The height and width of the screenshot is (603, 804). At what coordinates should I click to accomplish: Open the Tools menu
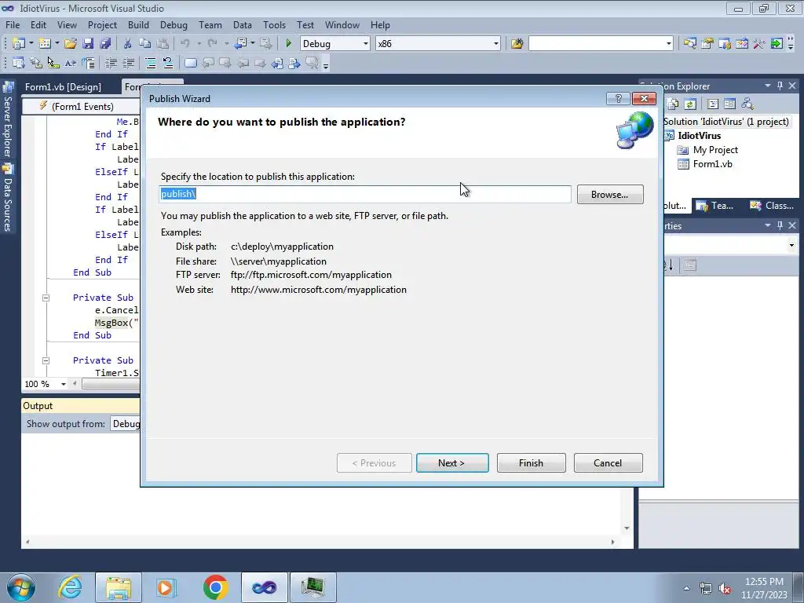[274, 24]
